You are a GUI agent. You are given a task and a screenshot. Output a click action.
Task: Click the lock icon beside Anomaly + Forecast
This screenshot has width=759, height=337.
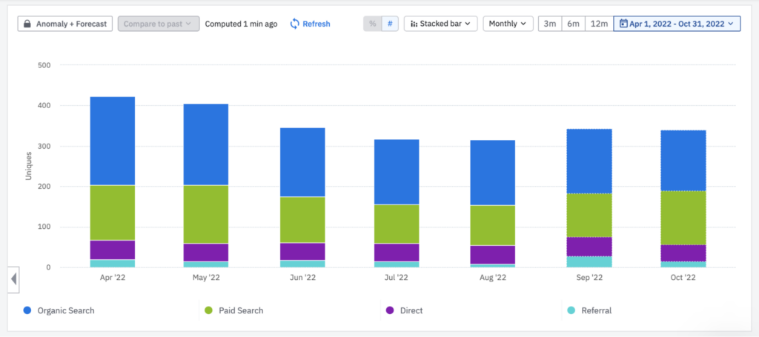[x=27, y=24]
